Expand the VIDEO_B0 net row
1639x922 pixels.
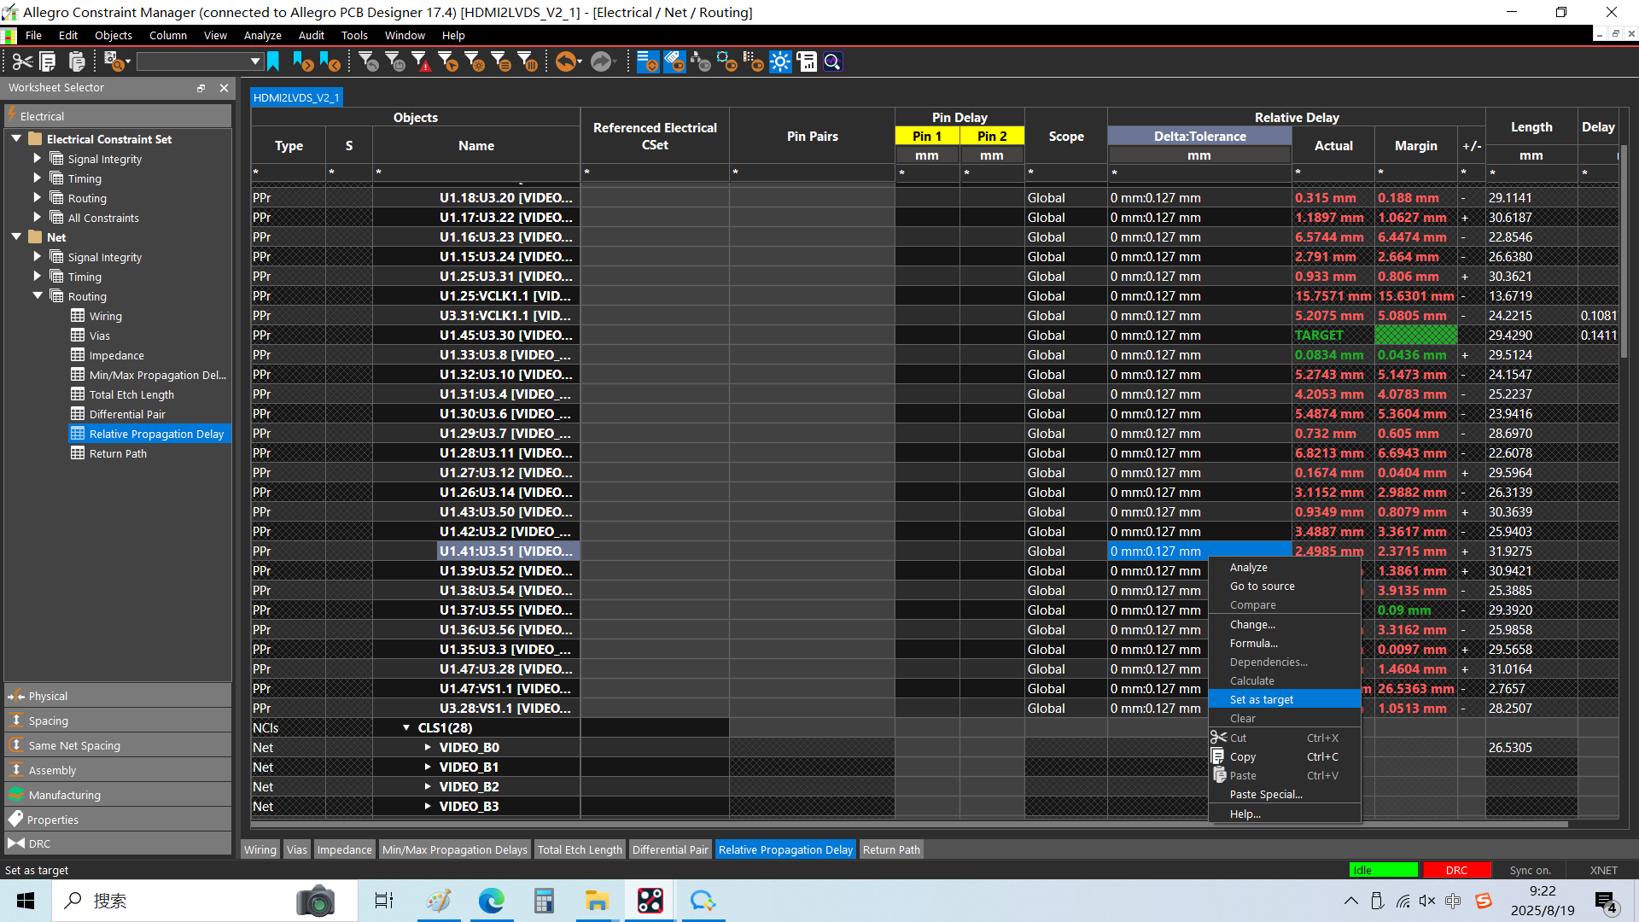(428, 747)
